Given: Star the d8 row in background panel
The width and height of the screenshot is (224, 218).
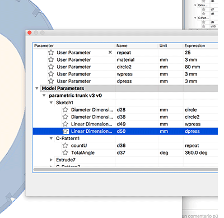Looking at the screenshot, I should [203, 13].
